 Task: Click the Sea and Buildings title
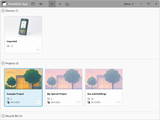point(97,94)
